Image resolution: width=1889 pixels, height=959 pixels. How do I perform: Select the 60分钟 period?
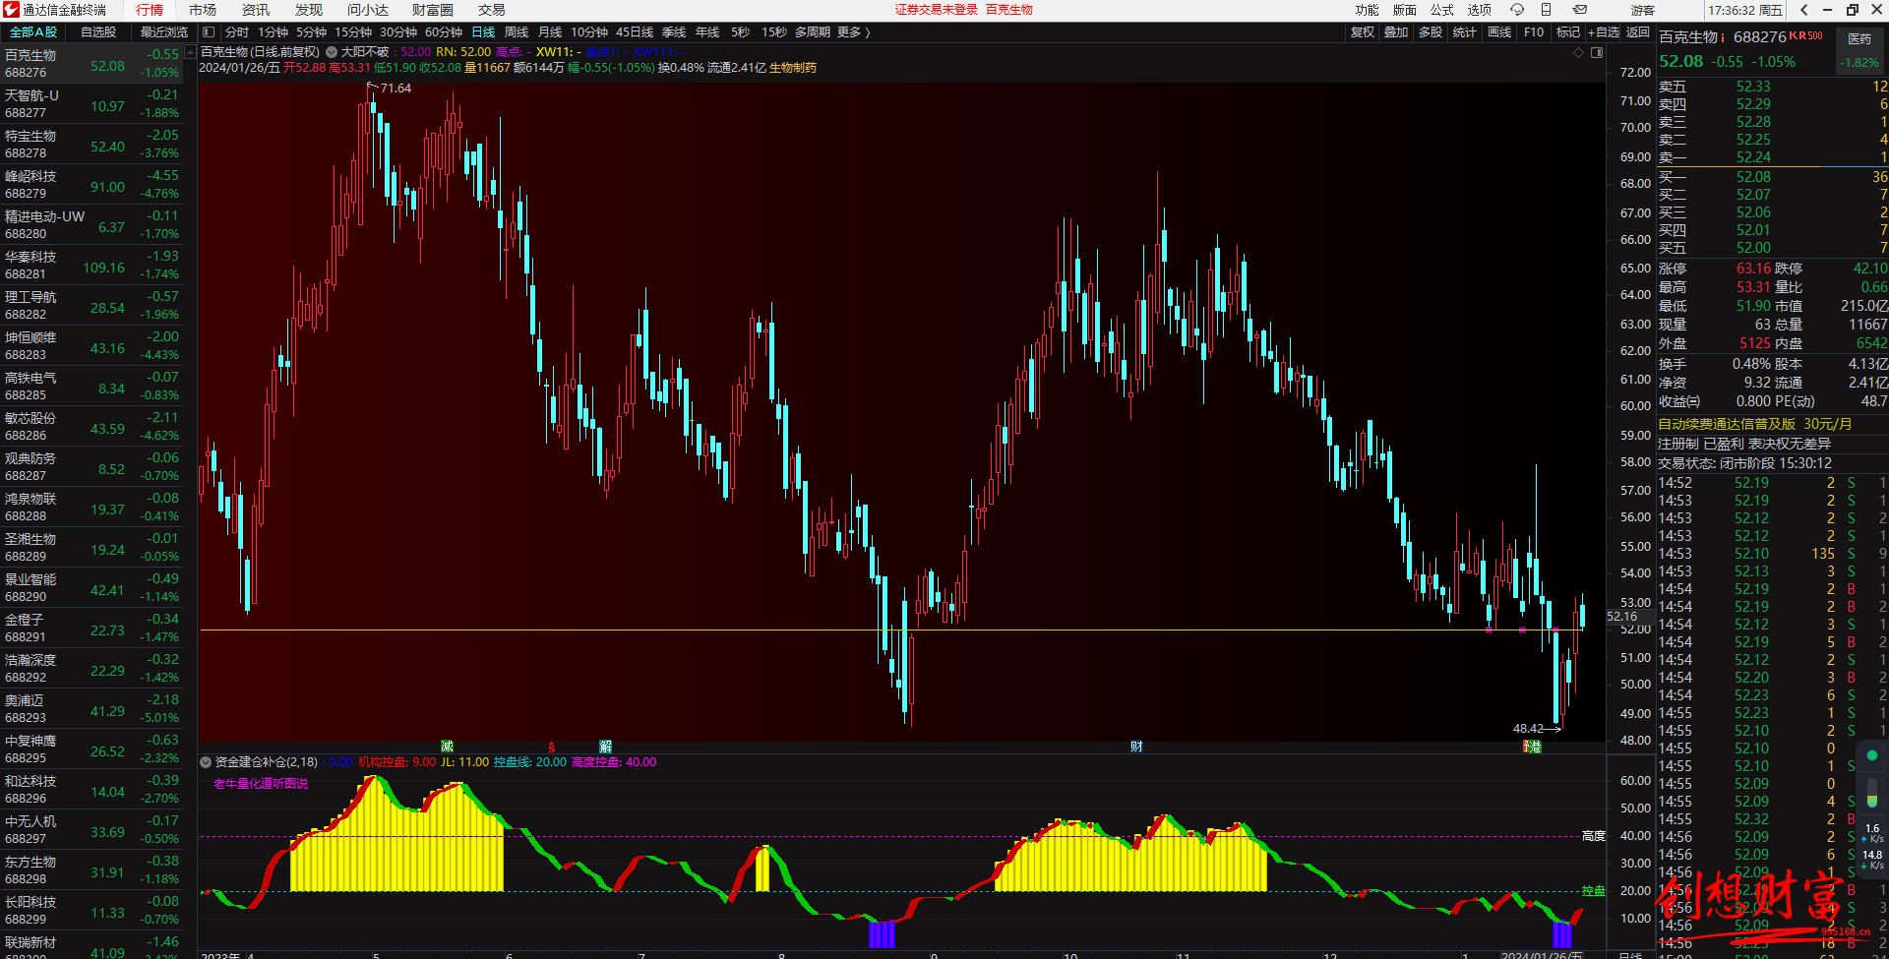(x=444, y=32)
